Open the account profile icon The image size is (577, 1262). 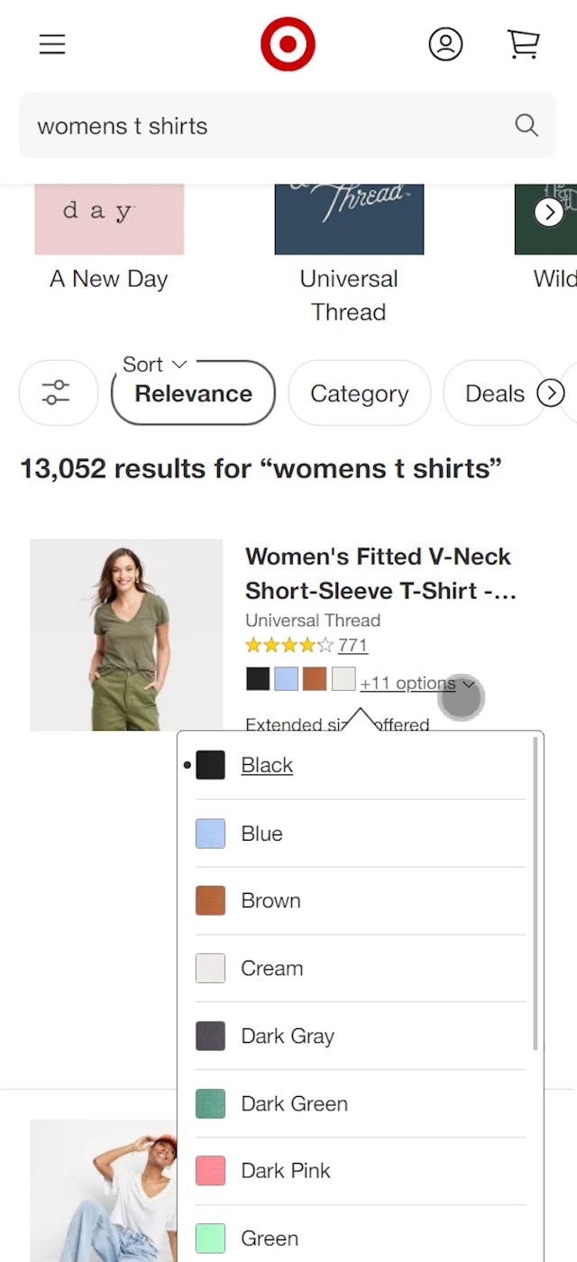point(444,43)
